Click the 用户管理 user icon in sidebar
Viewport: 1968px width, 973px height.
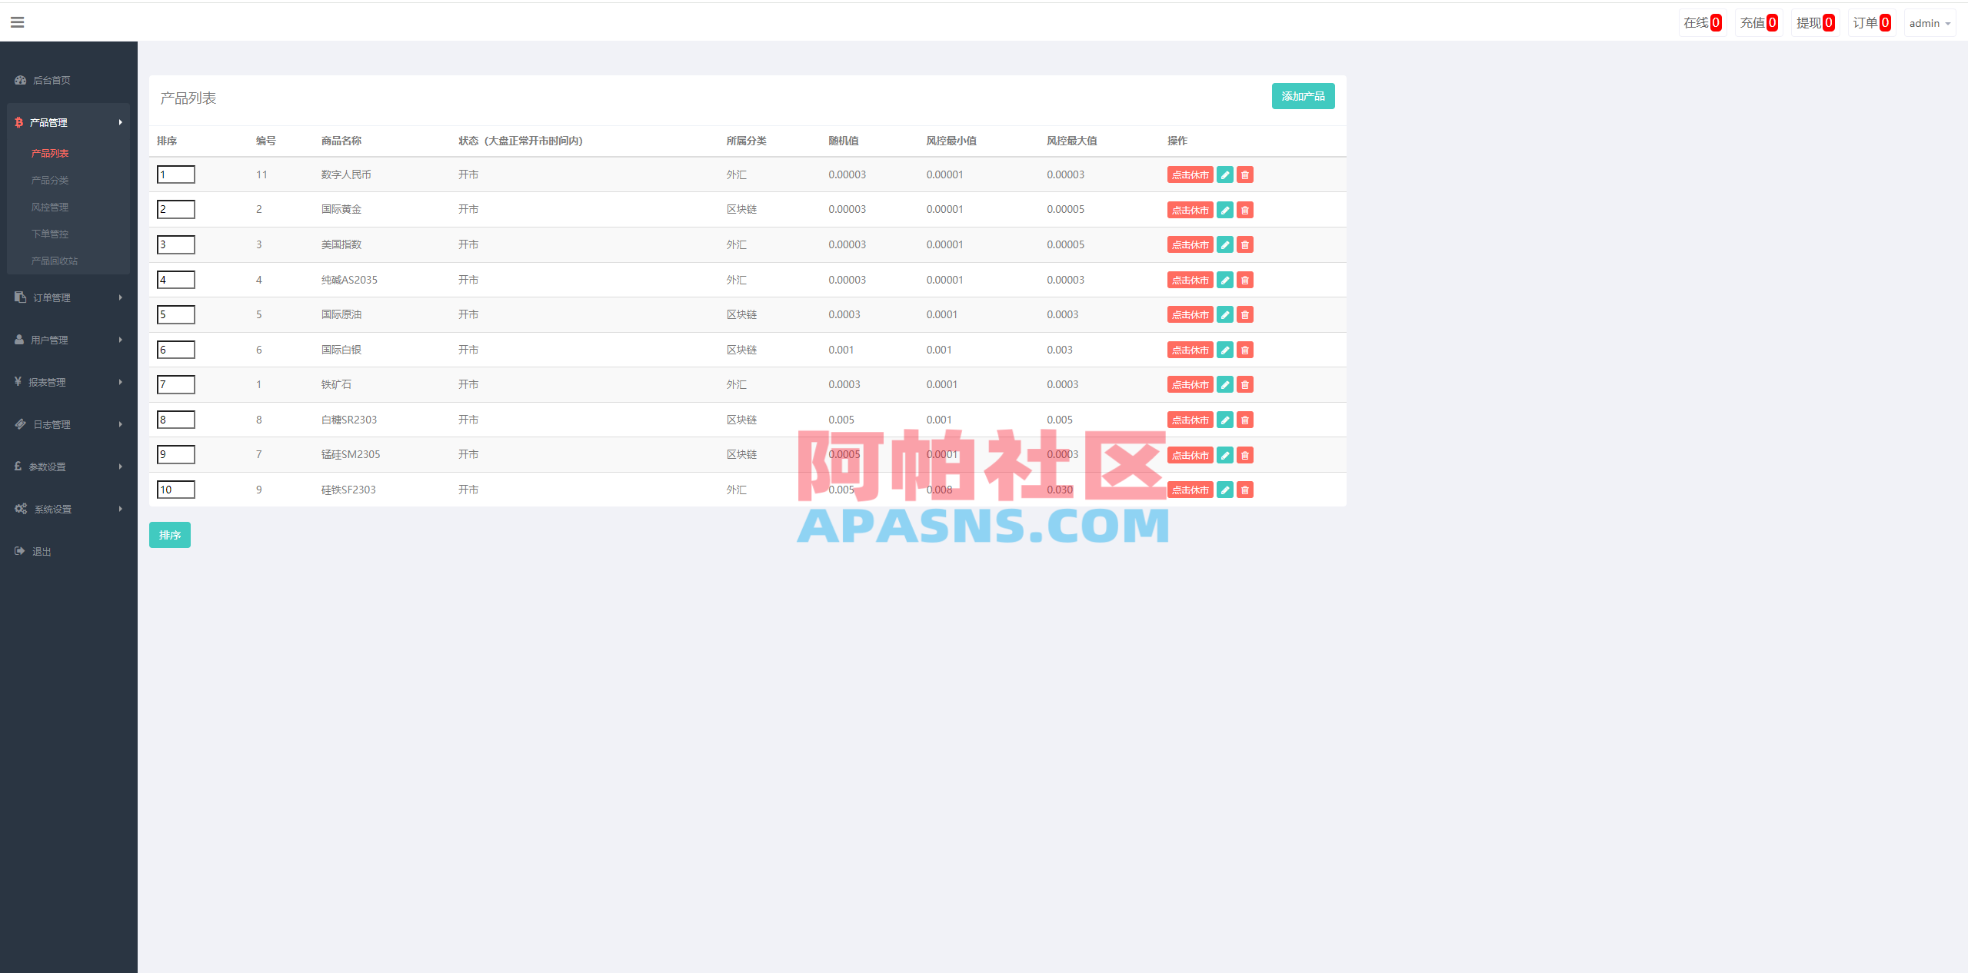[19, 339]
